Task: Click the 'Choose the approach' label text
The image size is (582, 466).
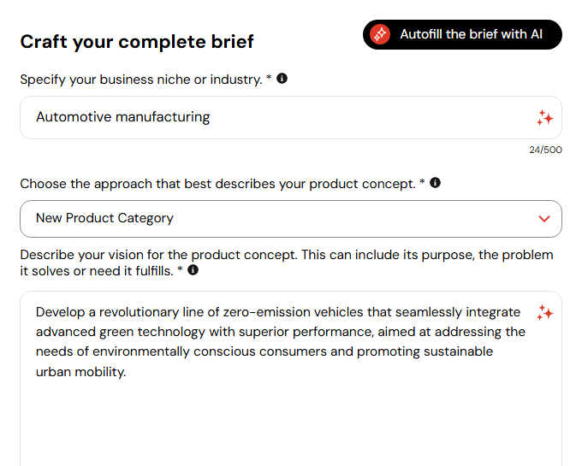Action: 218,184
